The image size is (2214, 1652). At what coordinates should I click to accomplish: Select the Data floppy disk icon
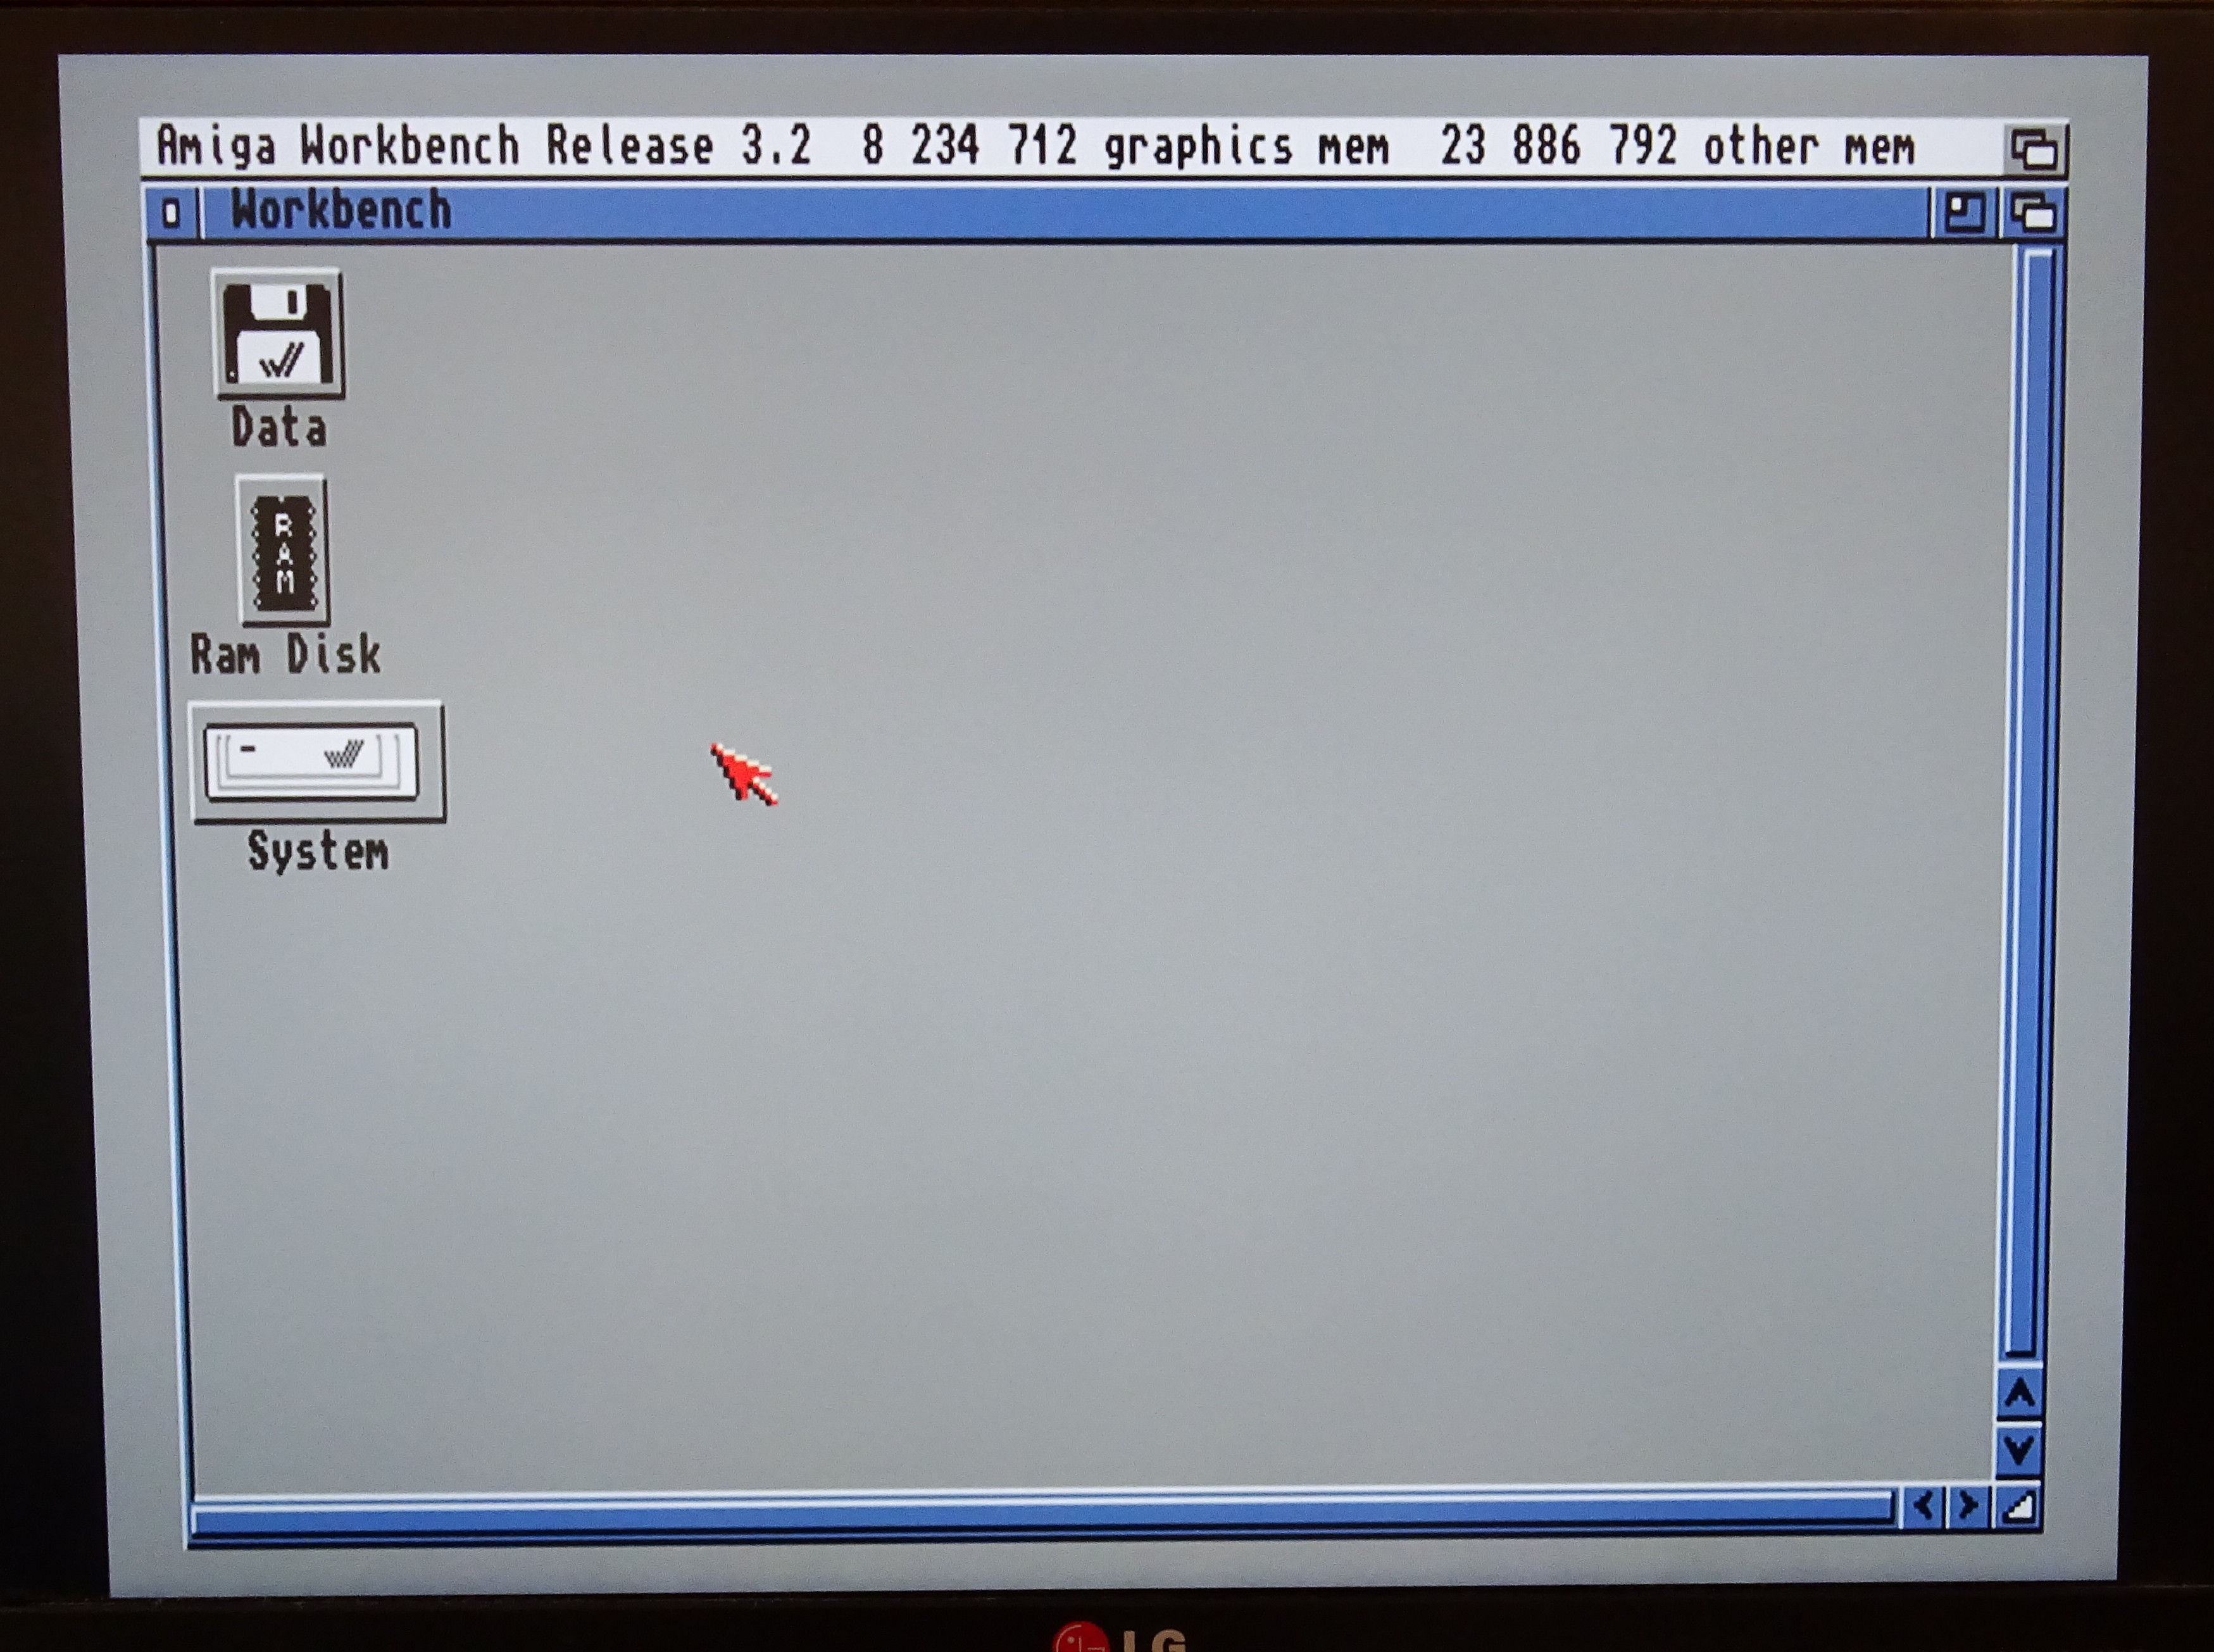pos(279,334)
